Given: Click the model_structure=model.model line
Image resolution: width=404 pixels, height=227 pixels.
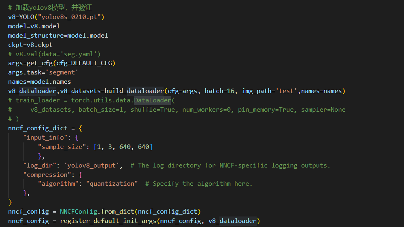Looking at the screenshot, I should click(x=58, y=36).
